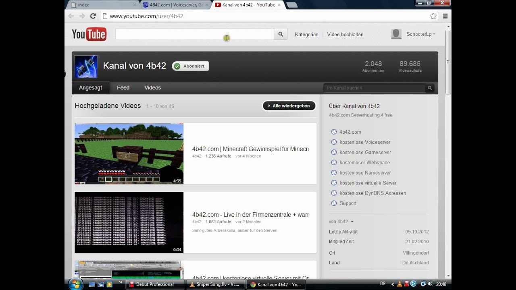Click the '2.048 Abonnenten' count
This screenshot has width=516, height=290.
373,66
